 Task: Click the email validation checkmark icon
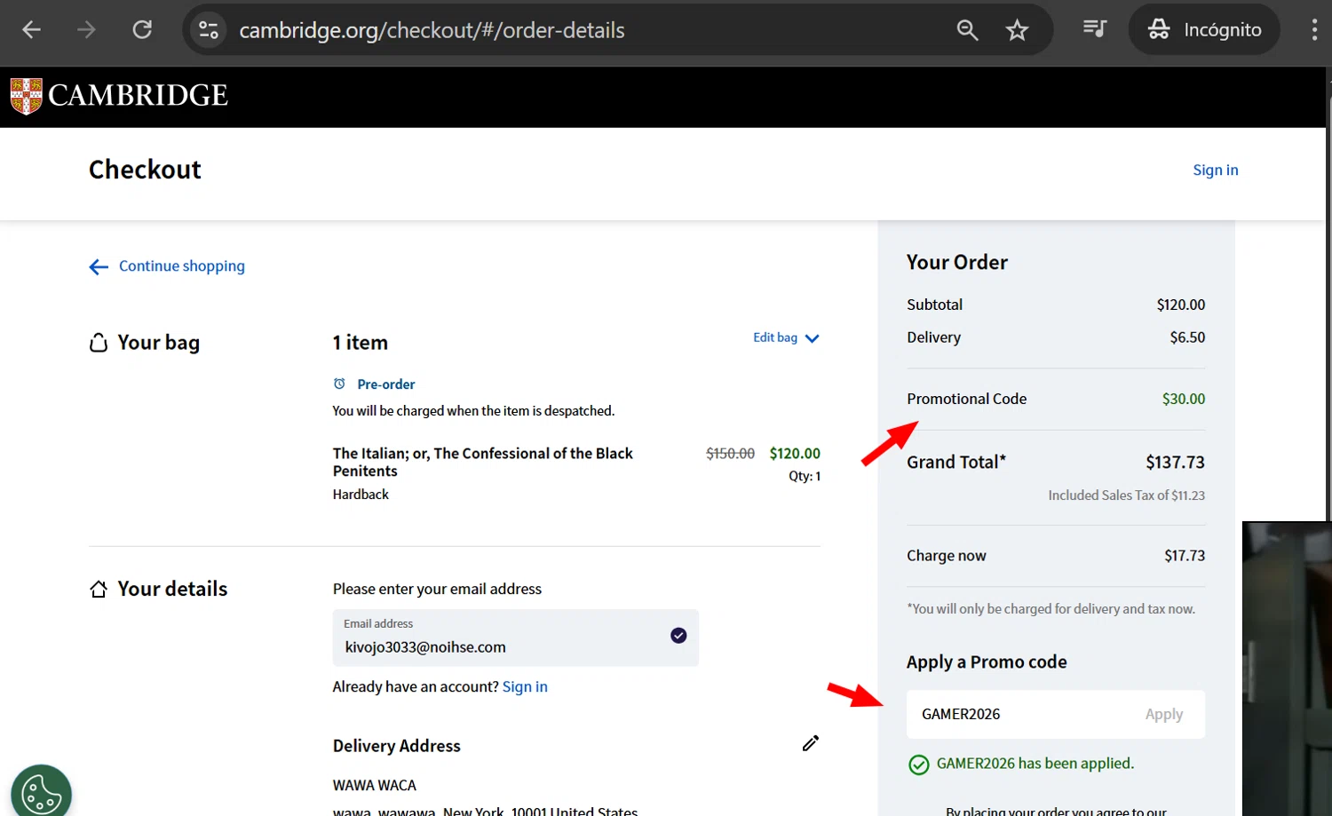[x=678, y=636]
